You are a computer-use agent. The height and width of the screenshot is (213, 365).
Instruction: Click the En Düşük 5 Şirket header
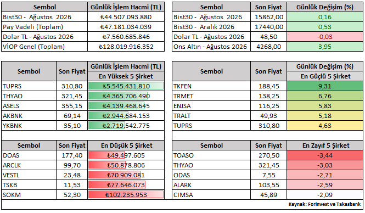126,145
